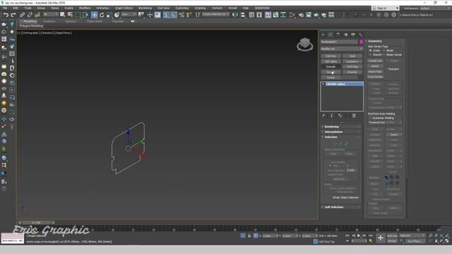The width and height of the screenshot is (452, 254).
Task: Toggle the Angle Snap icon
Action: point(174,15)
